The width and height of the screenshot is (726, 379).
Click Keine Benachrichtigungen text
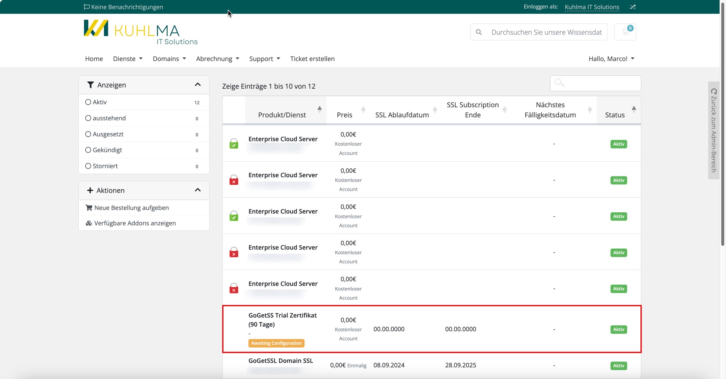127,7
